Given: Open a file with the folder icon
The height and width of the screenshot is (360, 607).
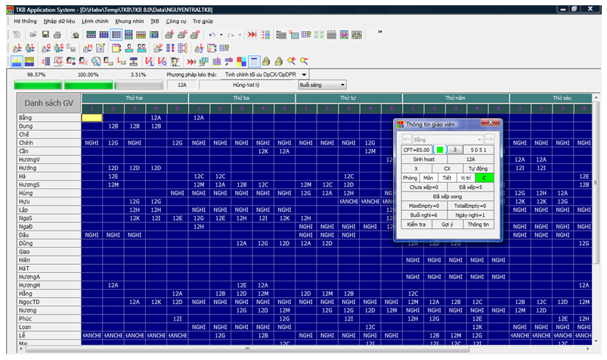Looking at the screenshot, I should tap(33, 35).
